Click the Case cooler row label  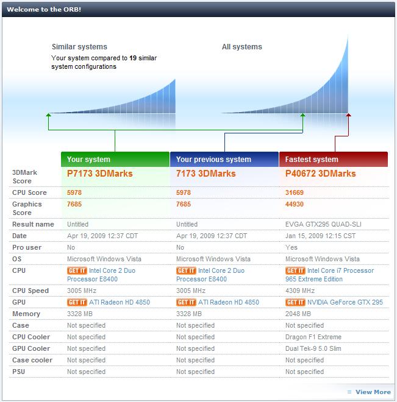pos(32,360)
